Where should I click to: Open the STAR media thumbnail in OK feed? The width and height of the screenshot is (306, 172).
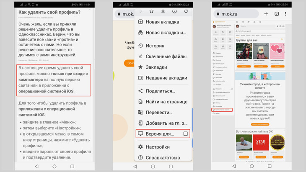[260, 143]
